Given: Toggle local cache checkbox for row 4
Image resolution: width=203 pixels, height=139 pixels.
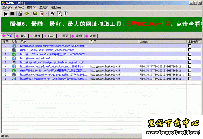Looking at the screenshot, I should tap(190, 66).
